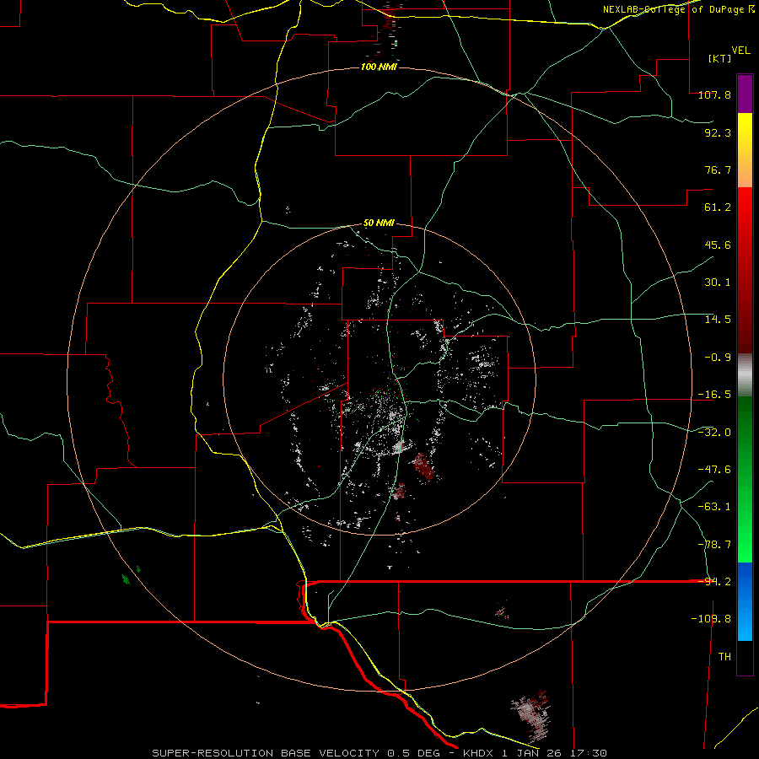The height and width of the screenshot is (759, 759).
Task: Select the 45.6 velocity scale value
Action: click(x=718, y=245)
